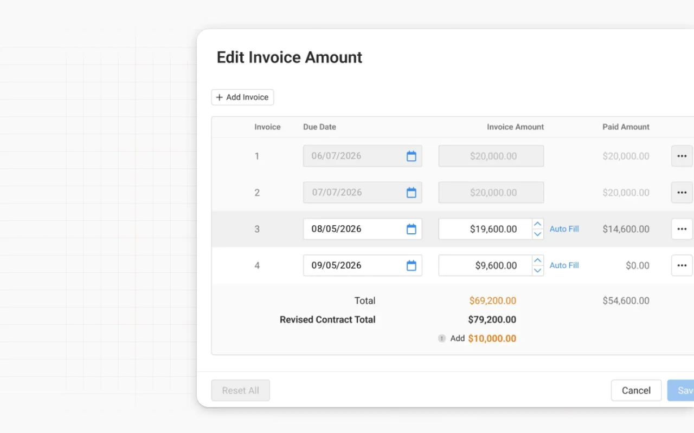This screenshot has width=694, height=433.
Task: Click the disabled 06/07/2026 date field
Action: pos(363,156)
